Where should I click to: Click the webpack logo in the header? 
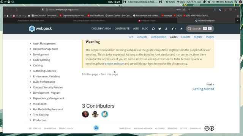tap(40, 29)
